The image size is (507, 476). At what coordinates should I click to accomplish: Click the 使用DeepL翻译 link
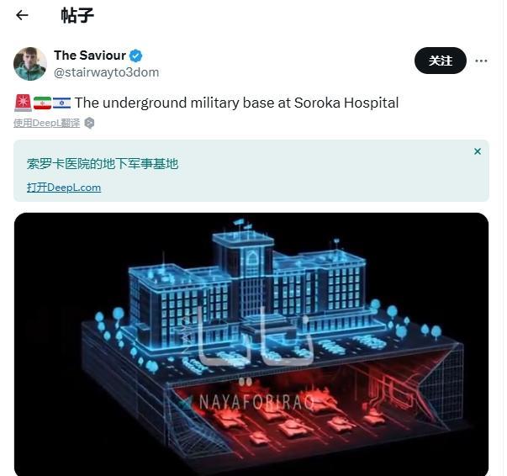[x=46, y=123]
